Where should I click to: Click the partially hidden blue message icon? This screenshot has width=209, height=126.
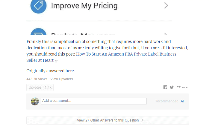(38, 32)
